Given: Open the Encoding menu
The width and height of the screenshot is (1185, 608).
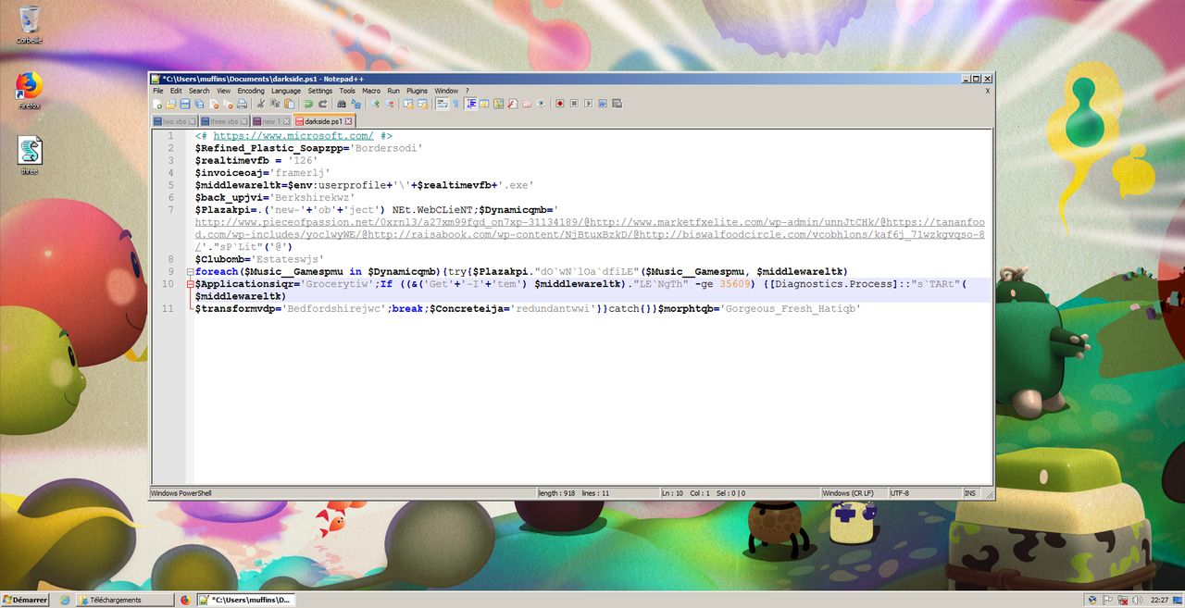Looking at the screenshot, I should (x=251, y=91).
